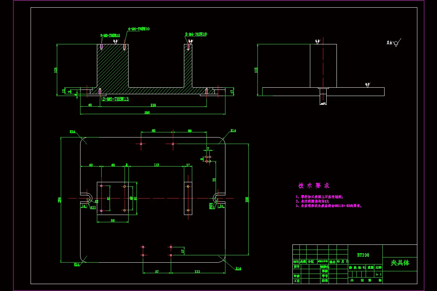The height and width of the screenshot is (291, 437).
Task: Click the 2-M6-7H深13 callout below section
Action: tap(115, 99)
